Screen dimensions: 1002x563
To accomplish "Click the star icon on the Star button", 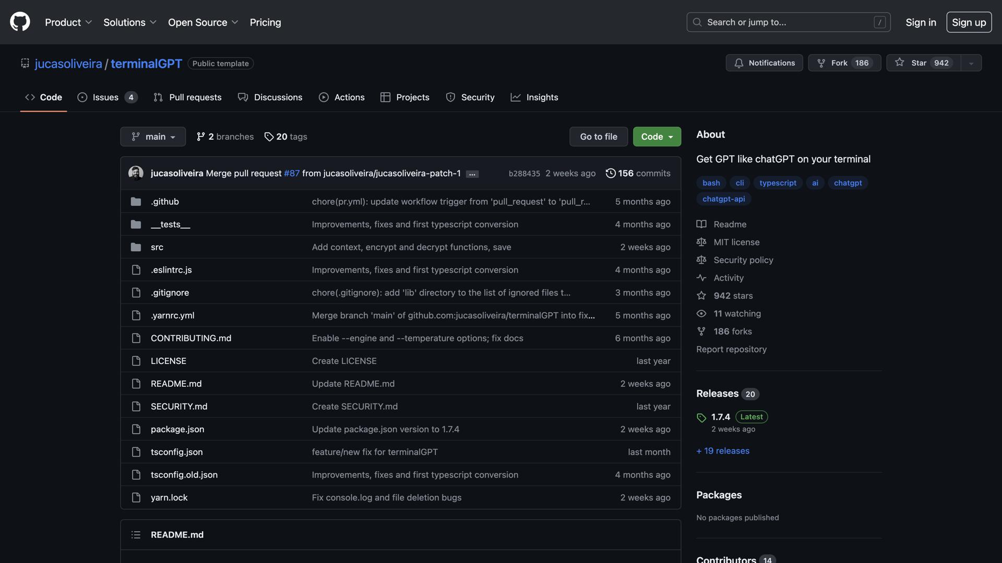I will pos(900,62).
